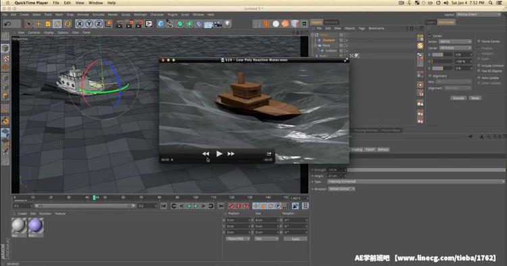The height and width of the screenshot is (266, 507).
Task: Add a Light object
Action: (x=228, y=24)
